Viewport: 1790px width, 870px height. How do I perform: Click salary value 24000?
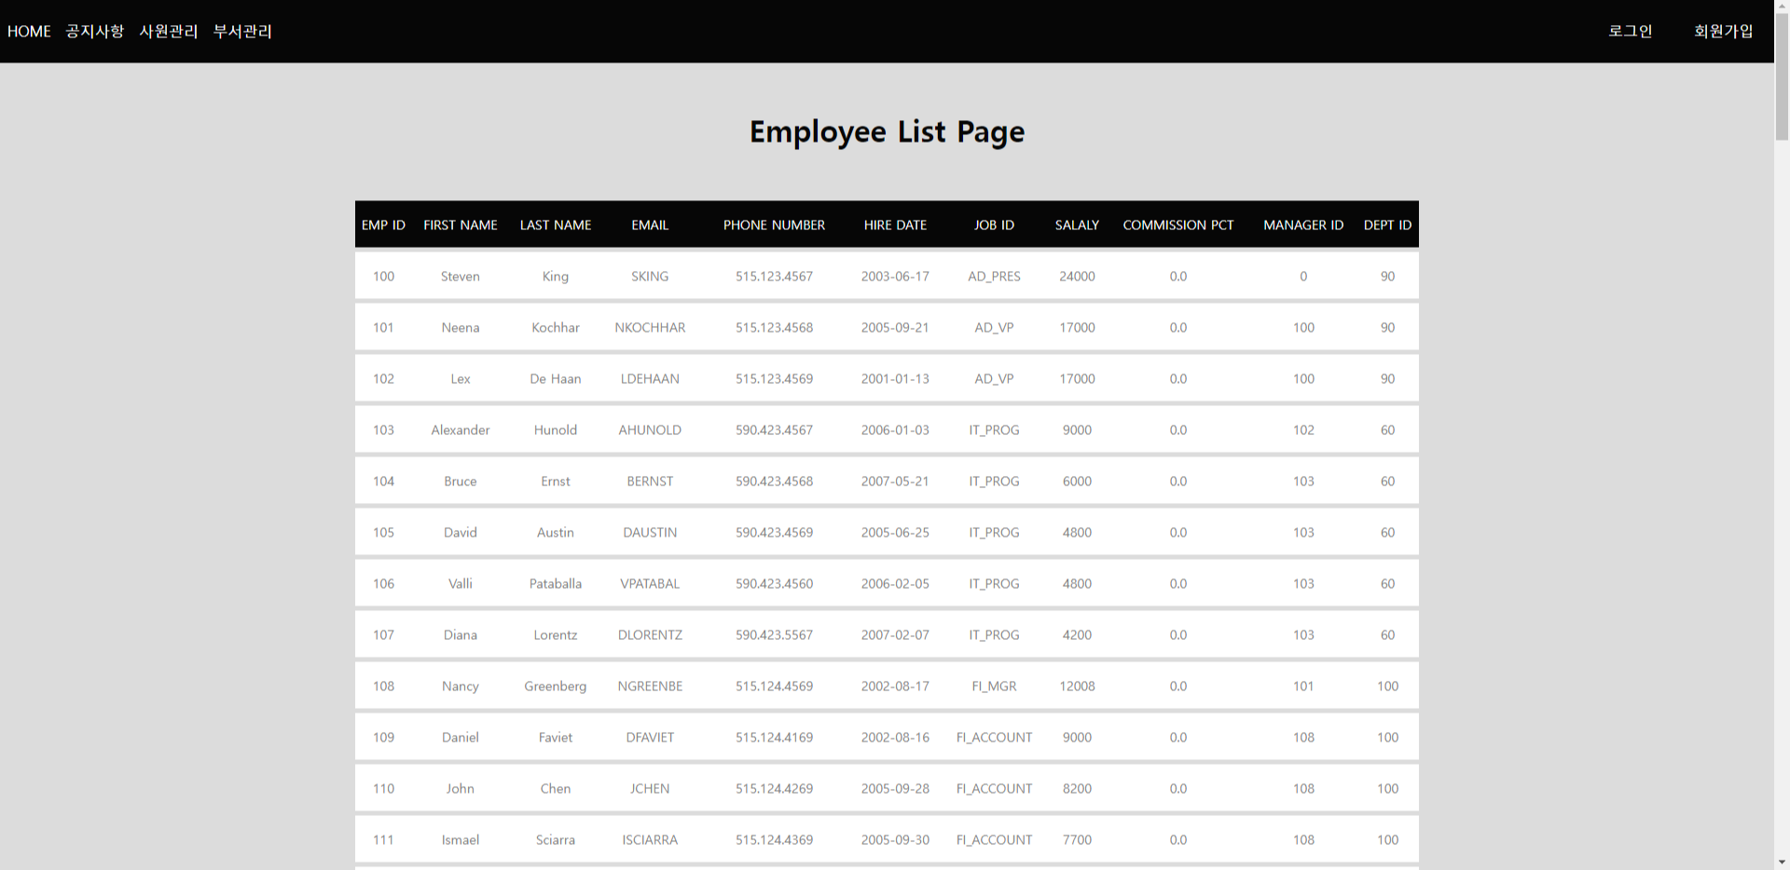tap(1077, 276)
